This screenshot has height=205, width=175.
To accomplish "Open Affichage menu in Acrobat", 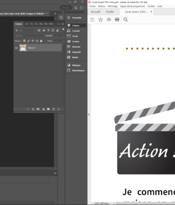I will click(113, 6).
